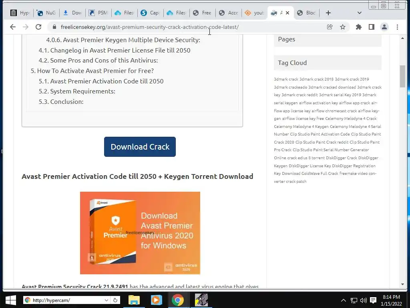
Task: Switch to the first Files tab
Action: click(x=125, y=13)
